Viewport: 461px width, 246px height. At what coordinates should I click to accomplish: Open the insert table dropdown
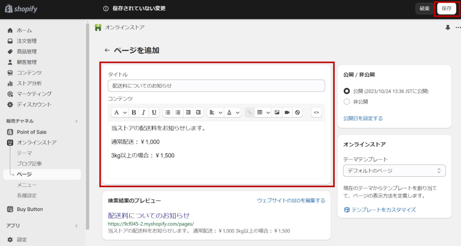pyautogui.click(x=263, y=112)
